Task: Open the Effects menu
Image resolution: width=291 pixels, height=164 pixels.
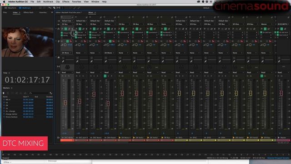Action: coord(65,2)
